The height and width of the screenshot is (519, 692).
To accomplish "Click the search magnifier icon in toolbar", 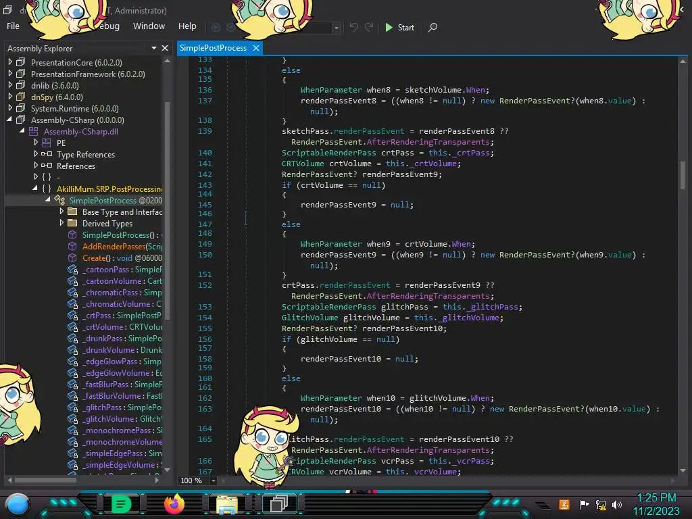I will (x=433, y=27).
